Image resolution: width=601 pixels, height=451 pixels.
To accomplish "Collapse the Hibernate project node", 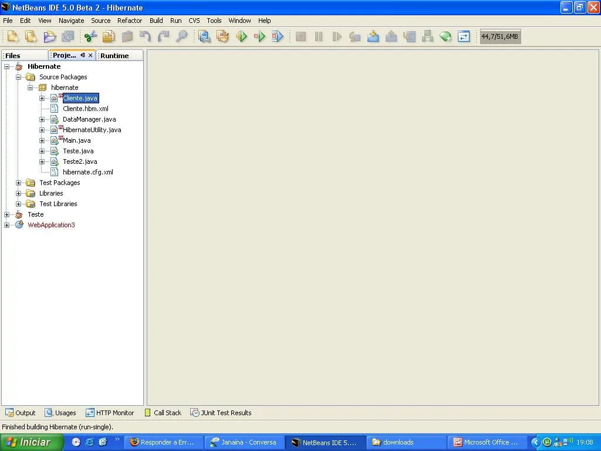I will [x=6, y=66].
